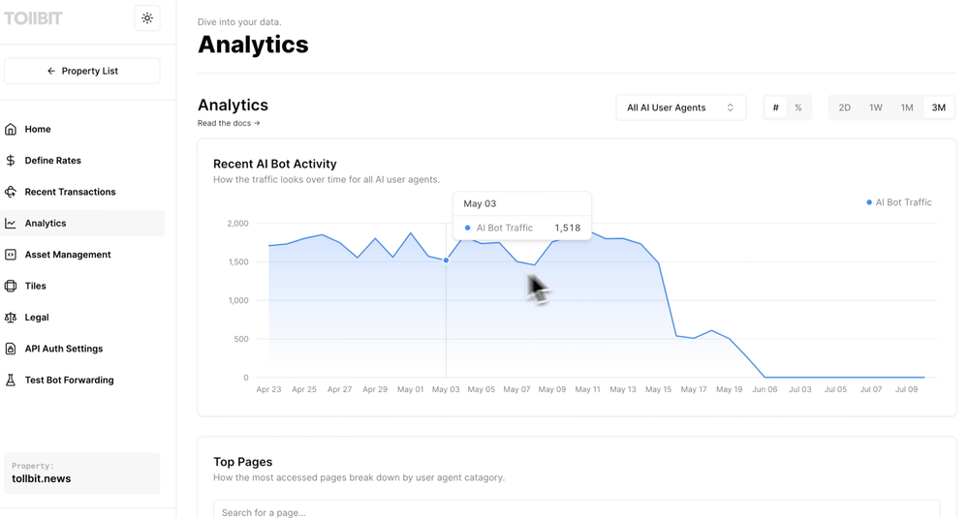Screen dimensions: 969x518
Task: Toggle the light/dark theme sun button
Action: click(x=147, y=18)
